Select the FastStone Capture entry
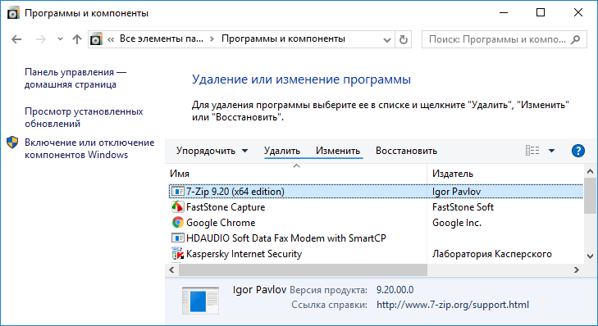 point(226,207)
